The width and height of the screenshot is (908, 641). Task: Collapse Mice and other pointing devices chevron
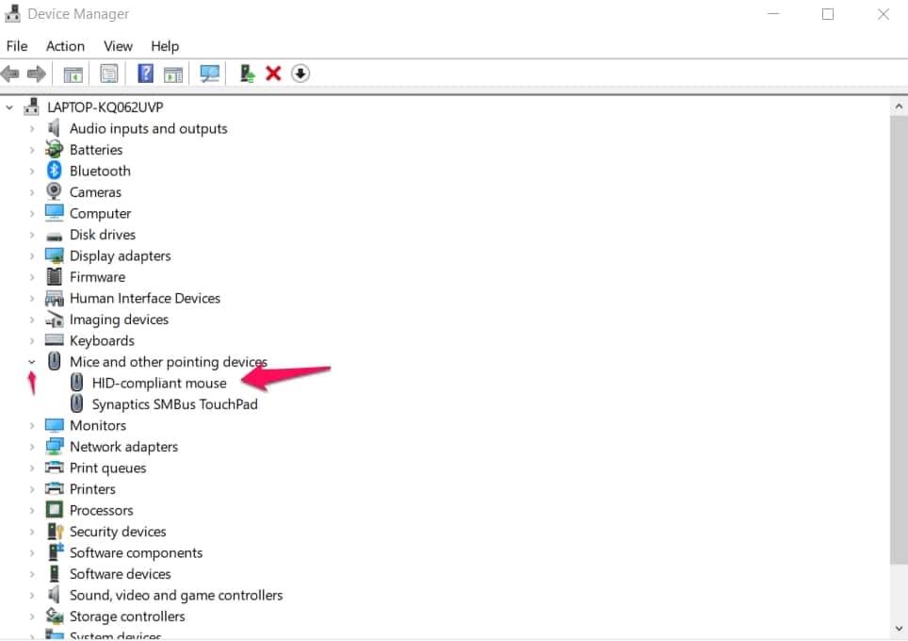[x=31, y=362]
